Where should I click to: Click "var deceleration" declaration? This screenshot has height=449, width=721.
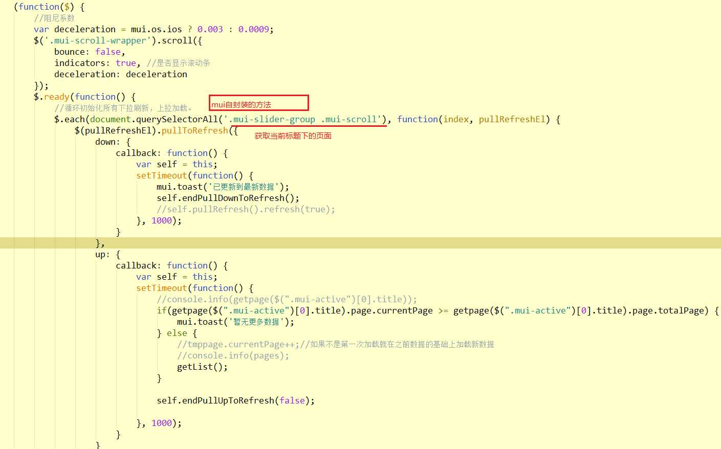click(x=75, y=29)
